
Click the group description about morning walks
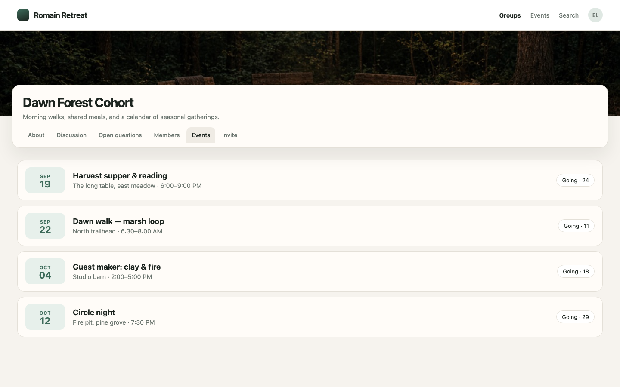point(121,117)
